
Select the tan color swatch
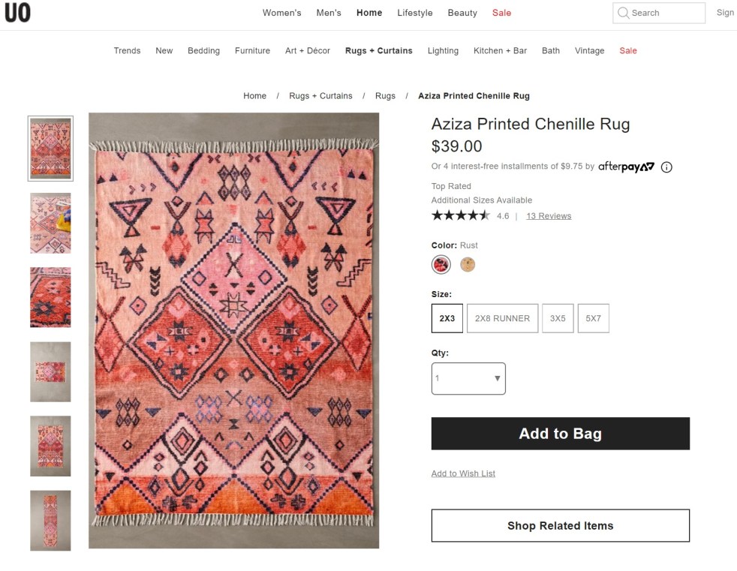click(468, 264)
